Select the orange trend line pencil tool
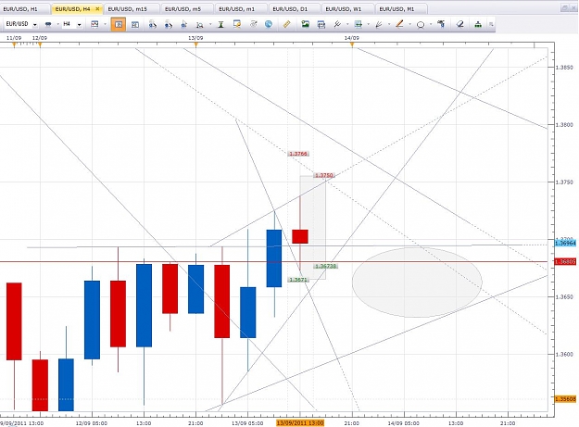 399,24
